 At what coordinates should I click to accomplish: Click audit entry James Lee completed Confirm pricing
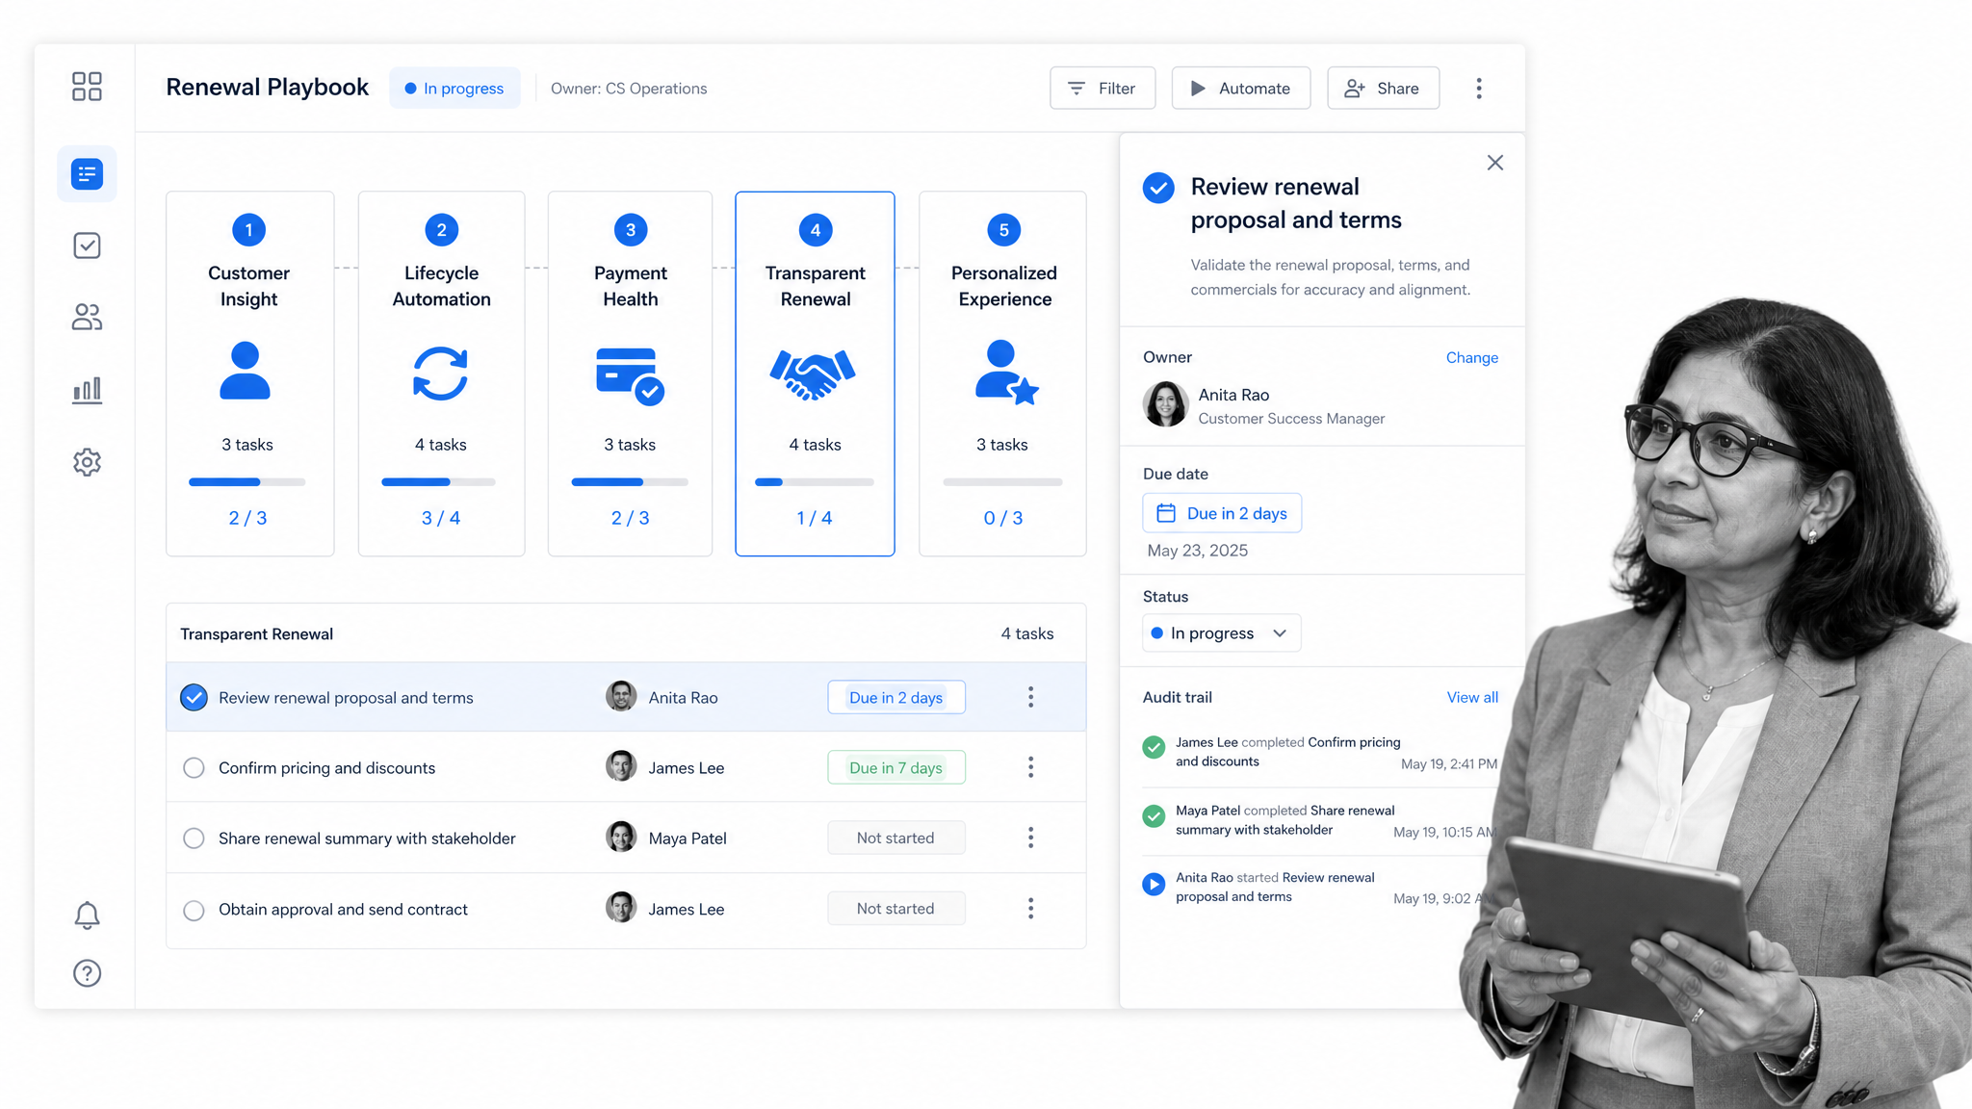click(1320, 752)
